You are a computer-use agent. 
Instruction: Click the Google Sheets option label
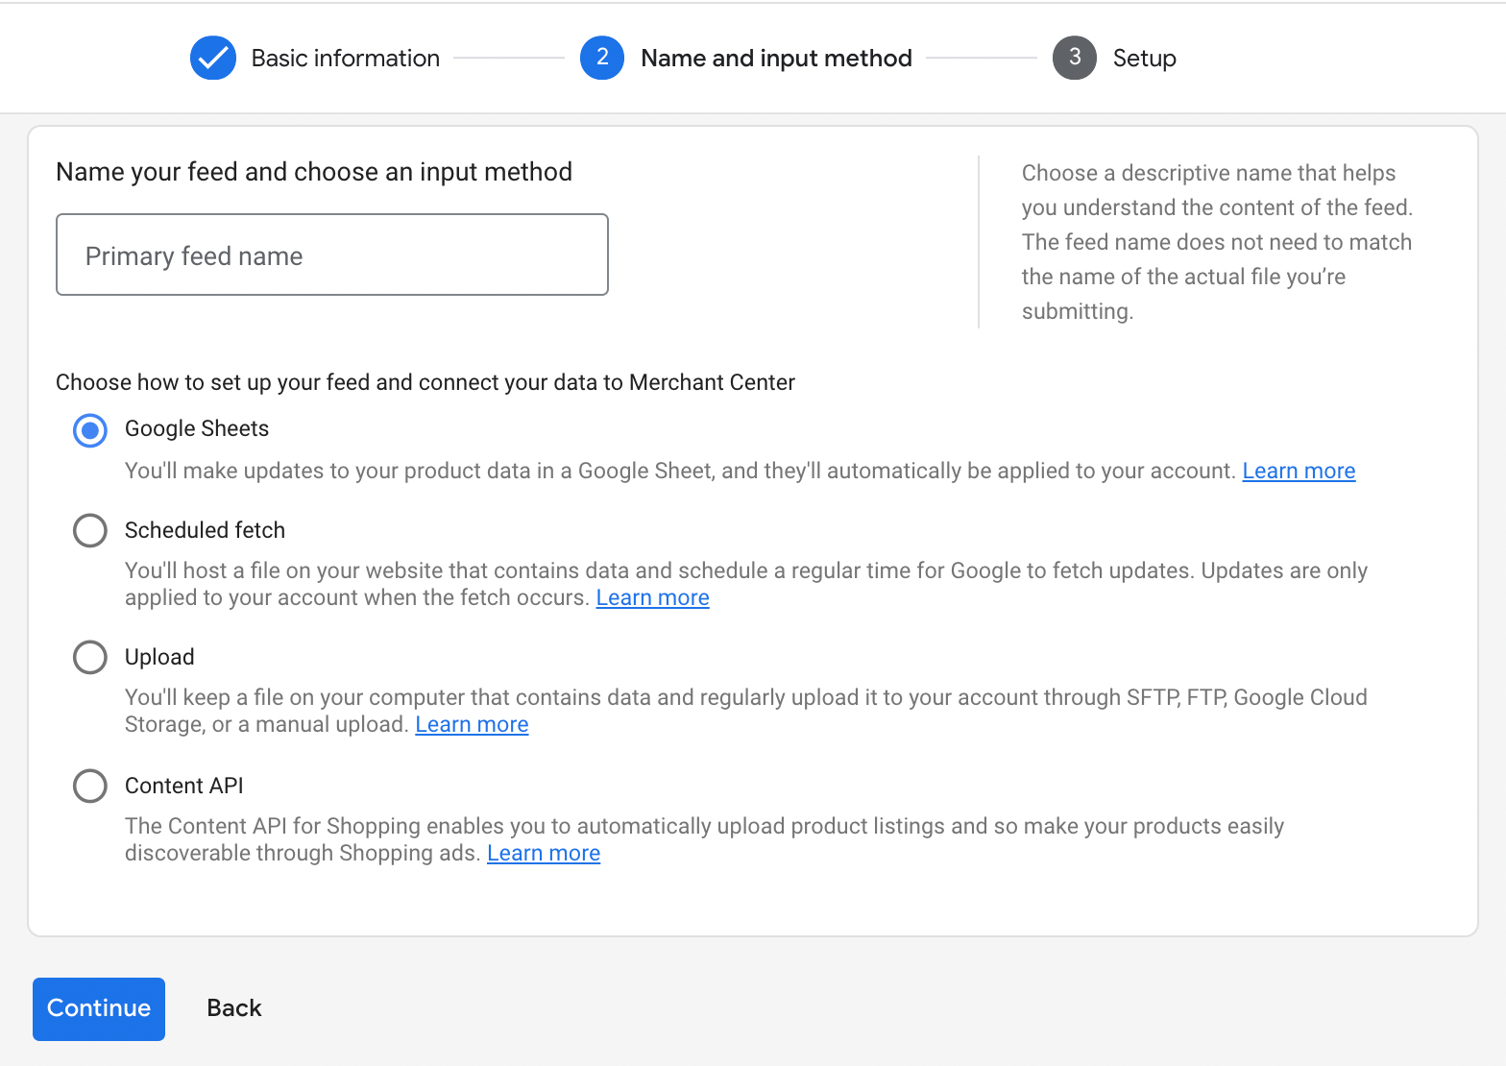[x=197, y=428]
